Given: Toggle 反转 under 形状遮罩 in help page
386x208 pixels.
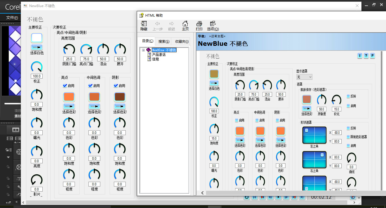Looking at the screenshot, I should point(348,128).
